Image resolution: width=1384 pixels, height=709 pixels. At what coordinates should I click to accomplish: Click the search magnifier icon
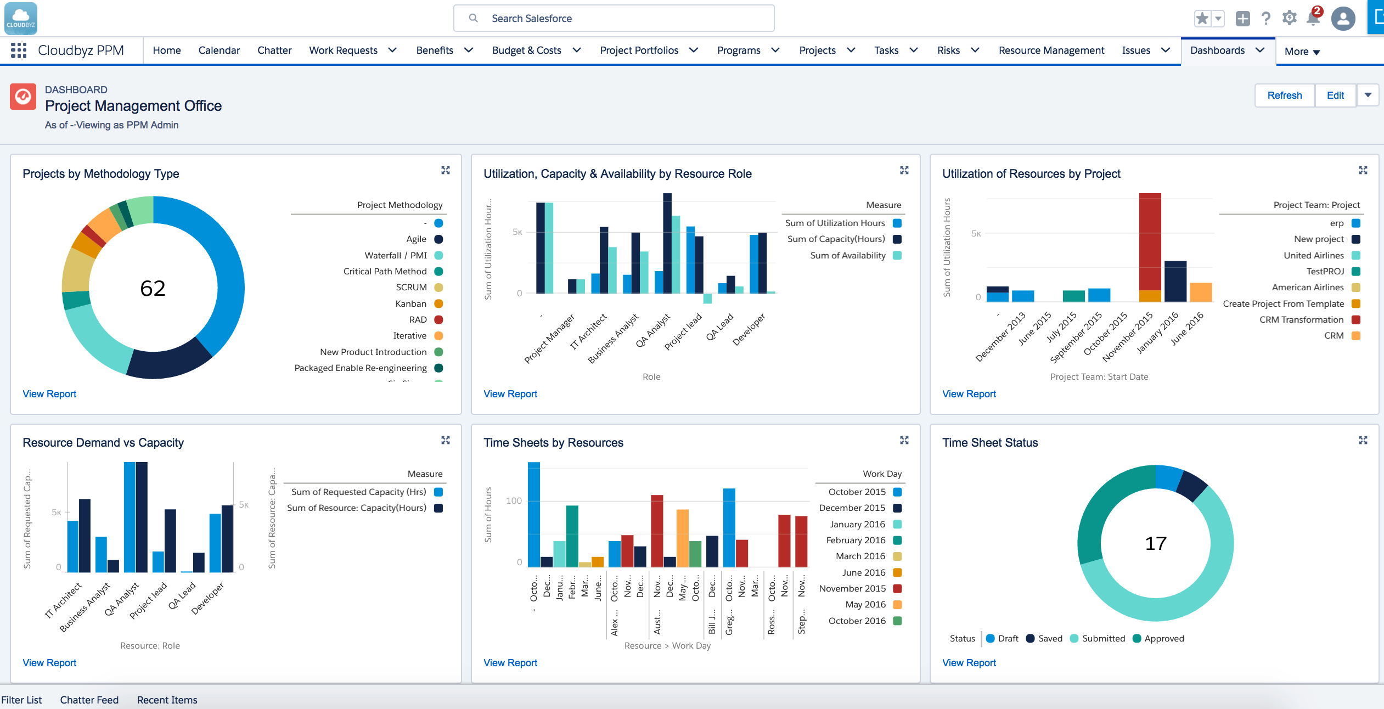click(x=473, y=18)
